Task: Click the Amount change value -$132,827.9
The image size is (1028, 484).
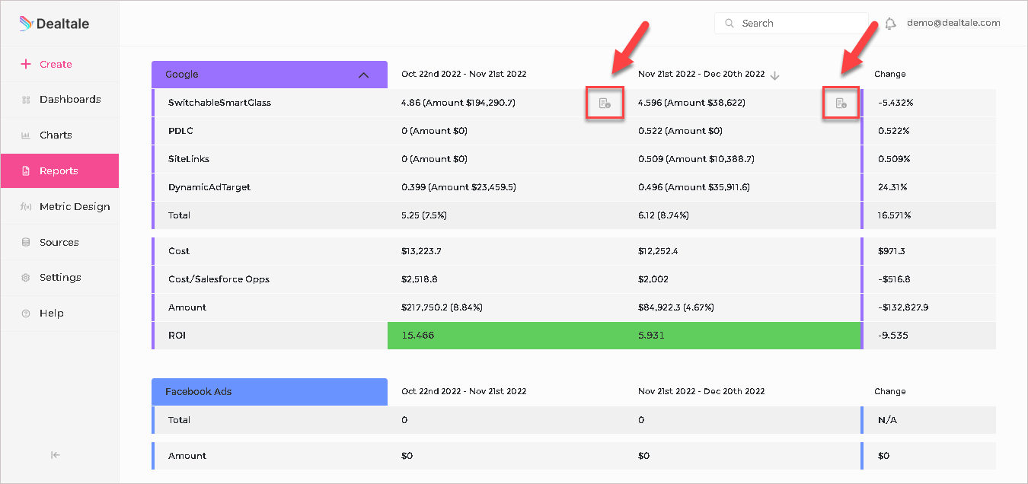Action: point(903,307)
